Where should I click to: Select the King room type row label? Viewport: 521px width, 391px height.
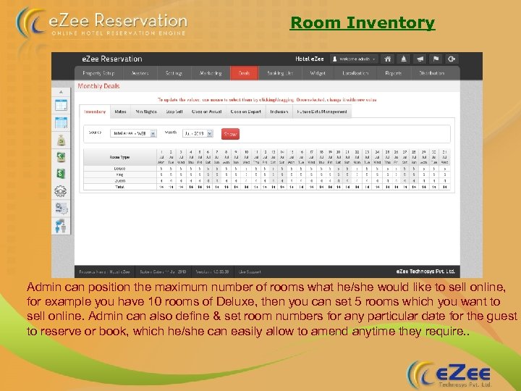[x=119, y=175]
